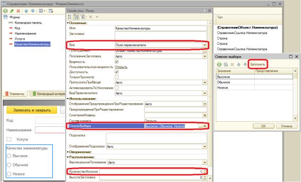The image size is (301, 182).
Task: Switch to the Элементы tab
Action: [15, 94]
